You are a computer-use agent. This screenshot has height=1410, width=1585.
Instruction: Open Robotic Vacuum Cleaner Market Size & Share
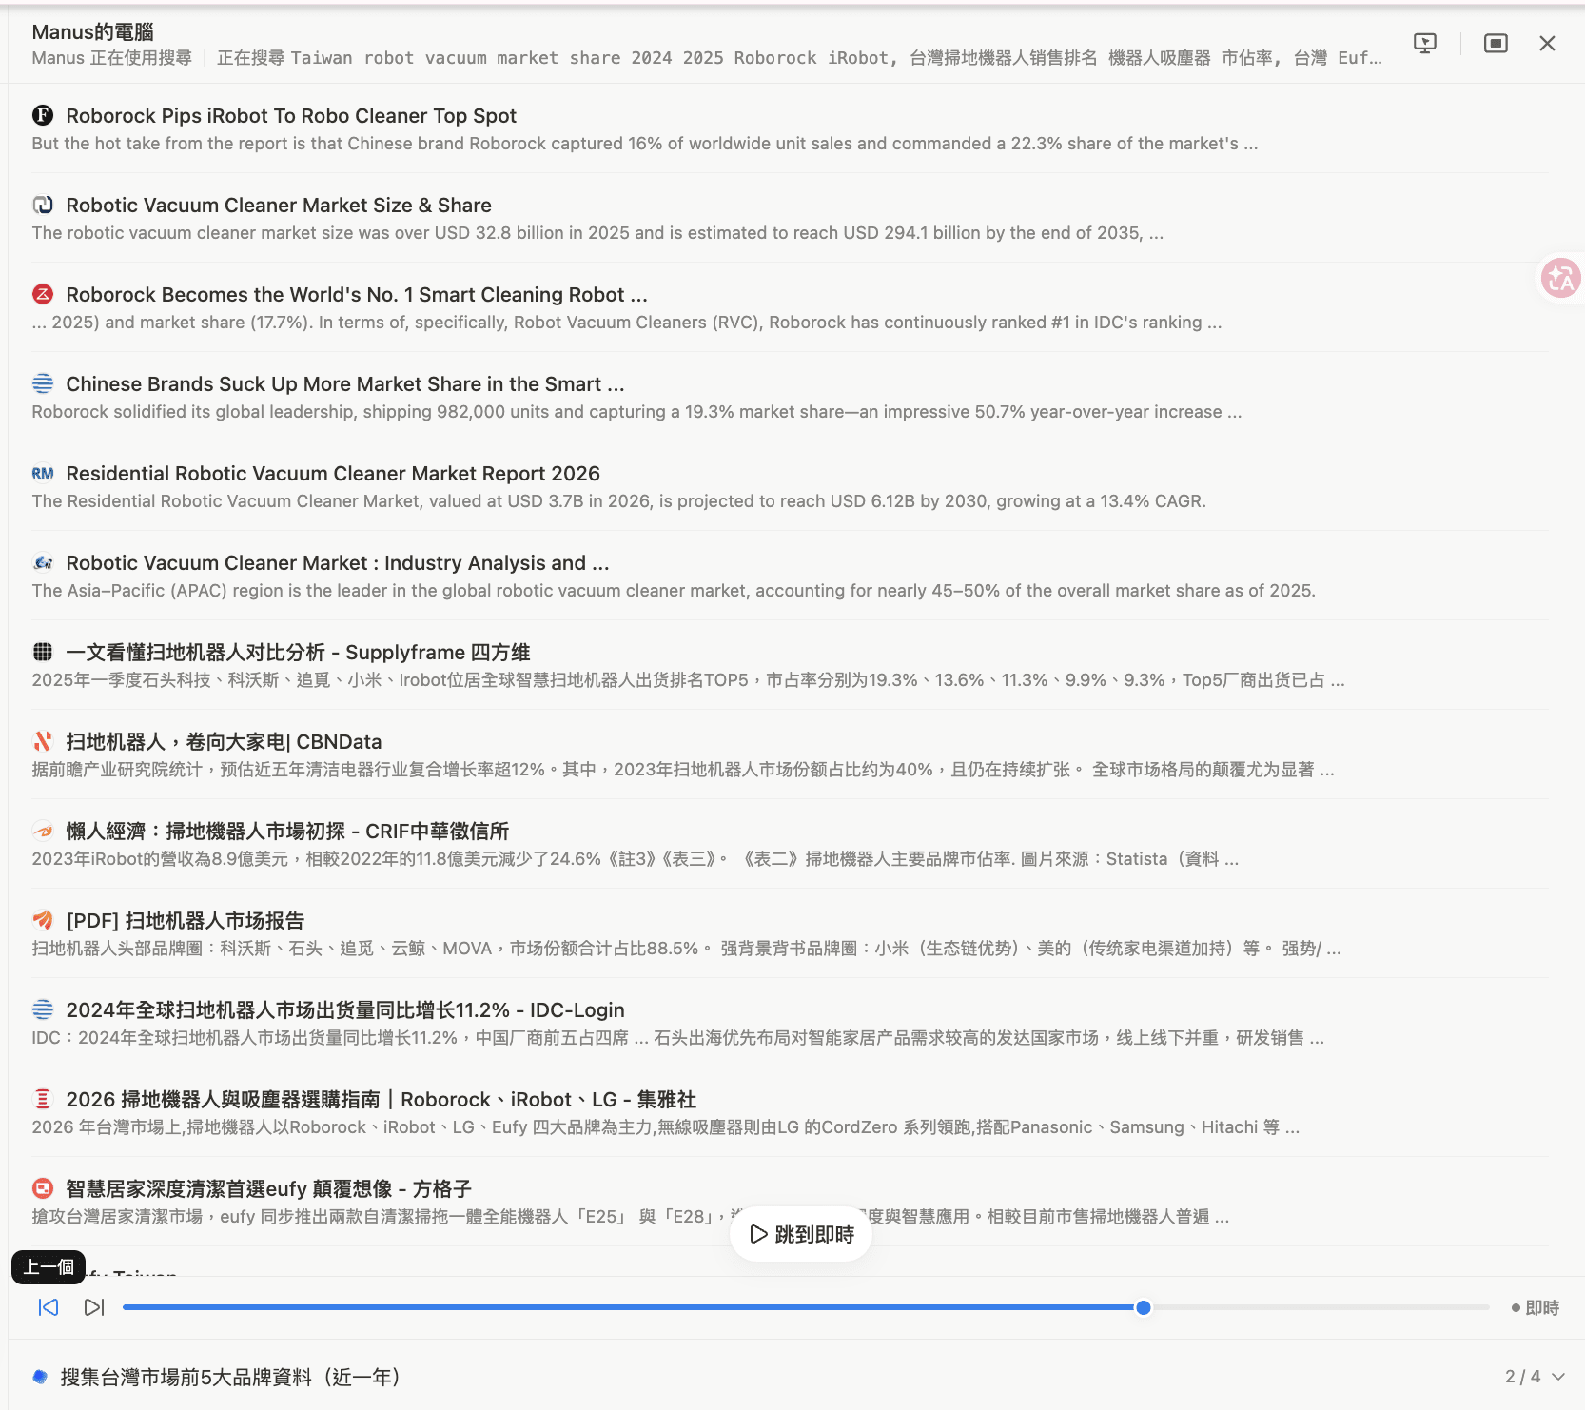pos(279,206)
